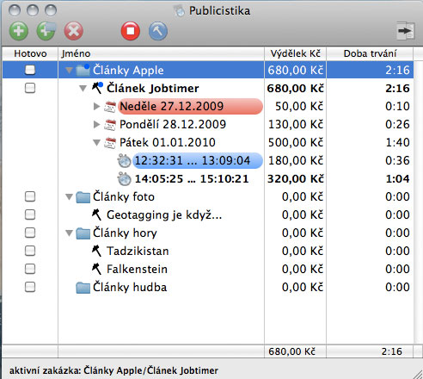Image resolution: width=423 pixels, height=379 pixels.
Task: Collapse the Pátek 01.01.2010 day
Action: (97, 142)
